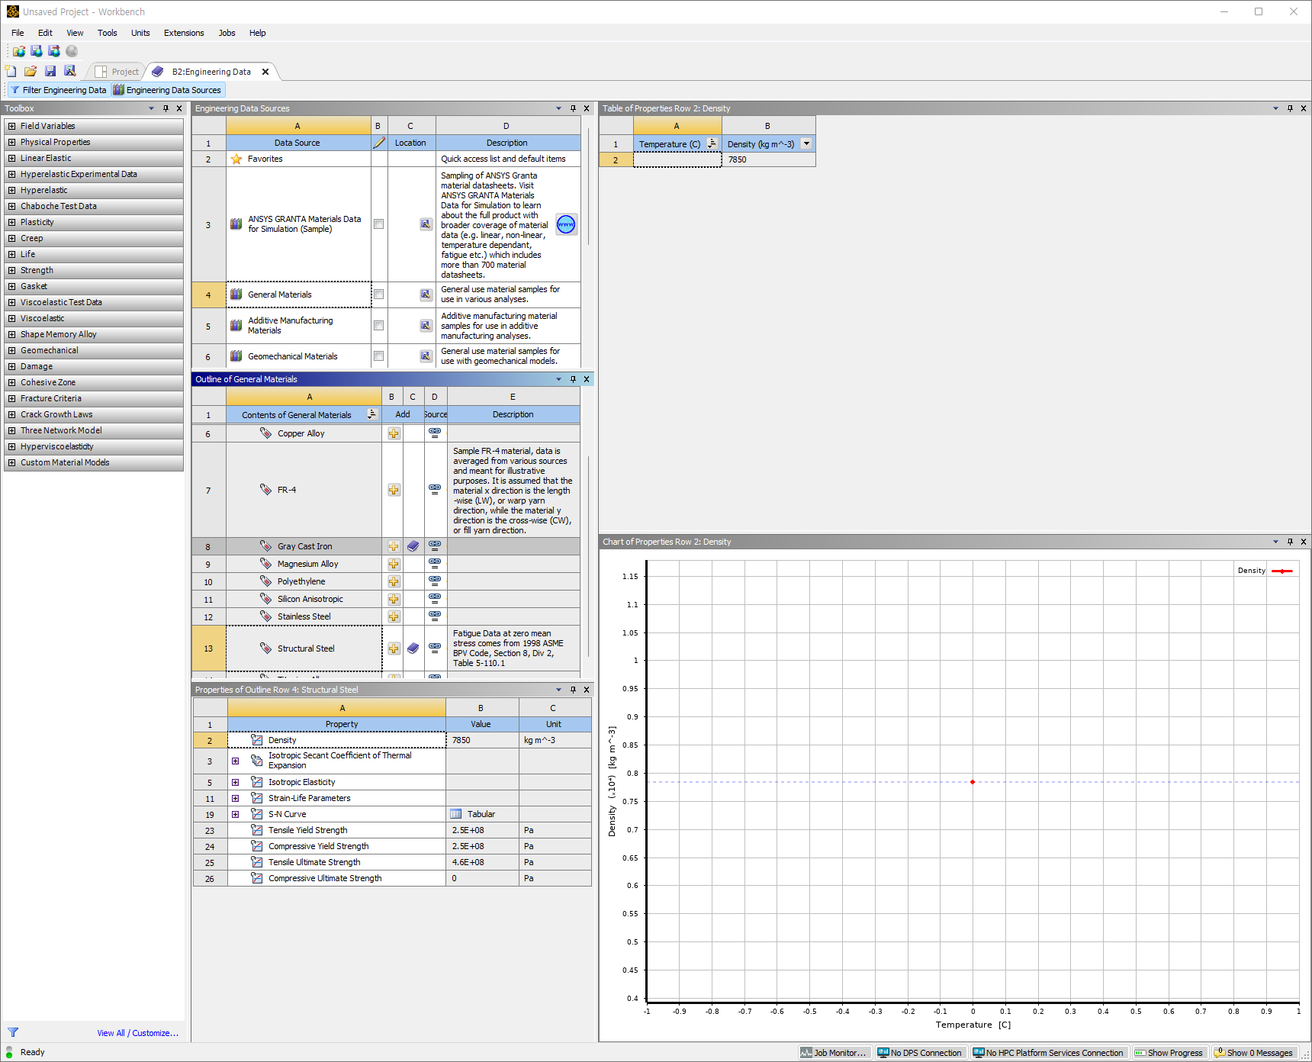Close the Chart of Properties panel
1312x1062 pixels.
1303,542
